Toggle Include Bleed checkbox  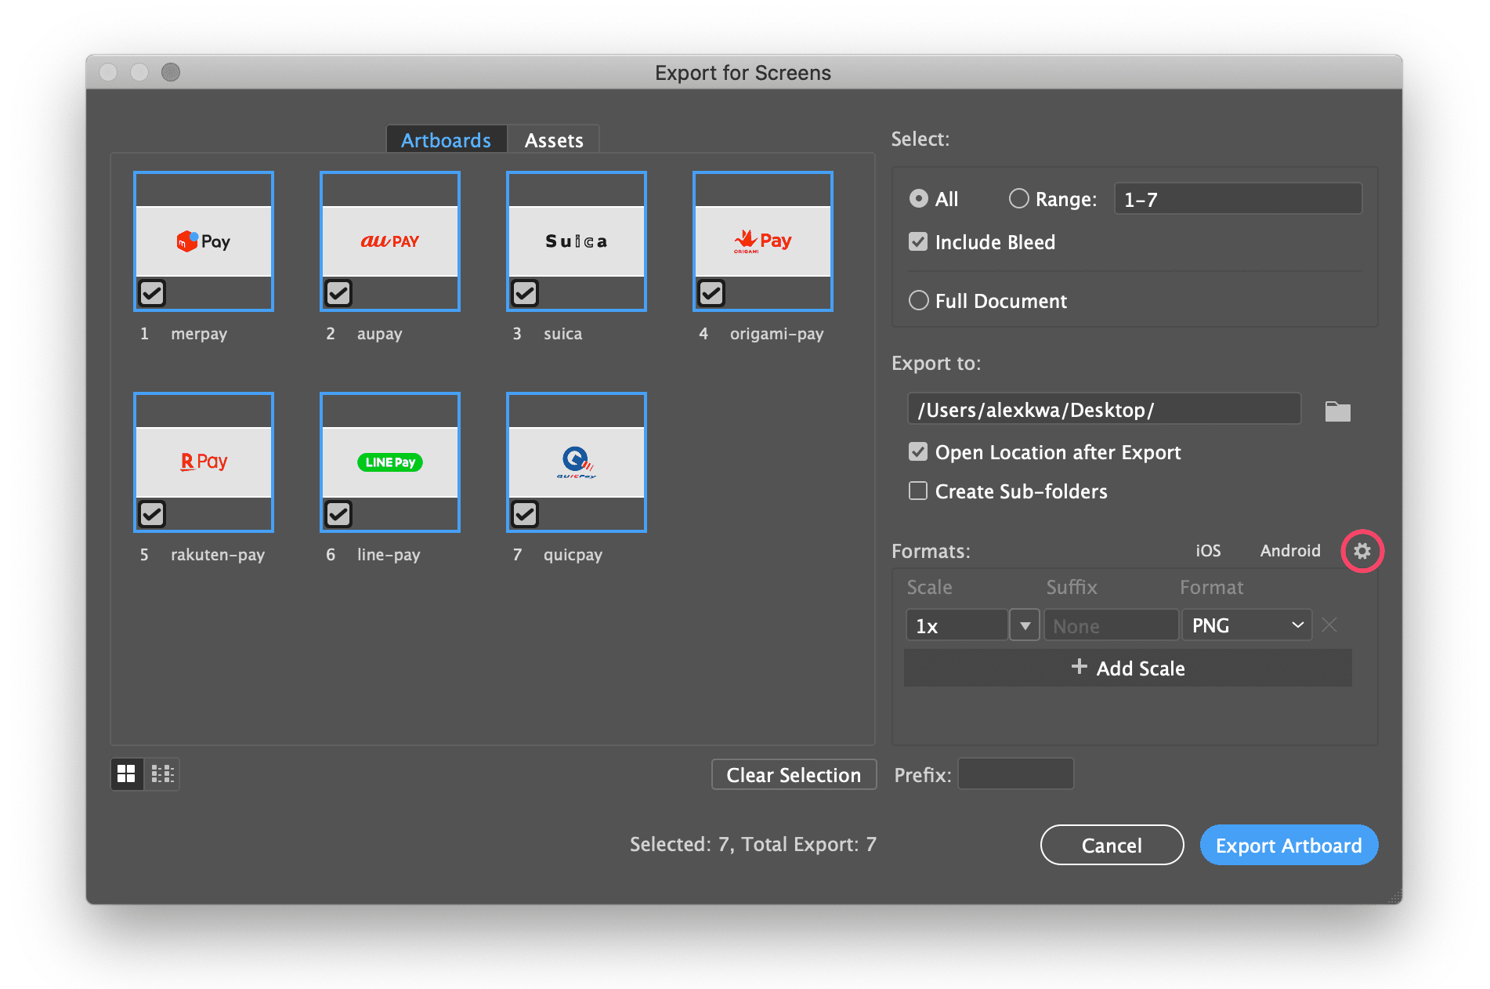tap(918, 241)
